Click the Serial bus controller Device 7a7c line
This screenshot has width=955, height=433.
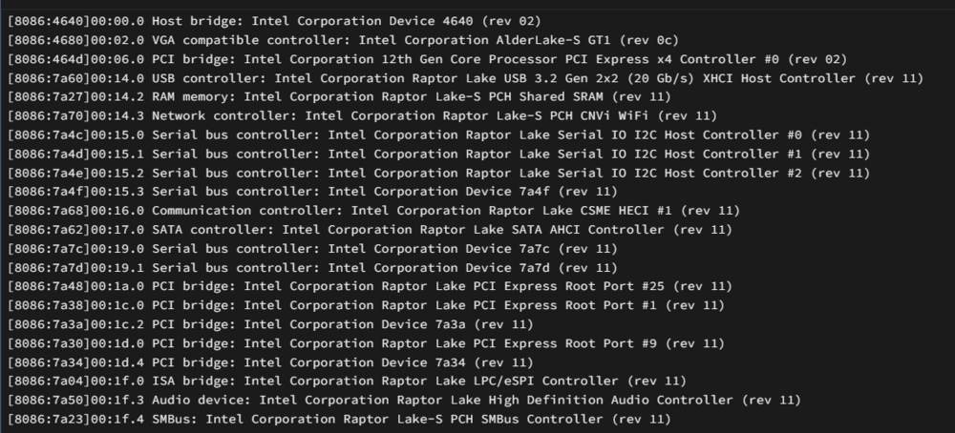tap(312, 249)
